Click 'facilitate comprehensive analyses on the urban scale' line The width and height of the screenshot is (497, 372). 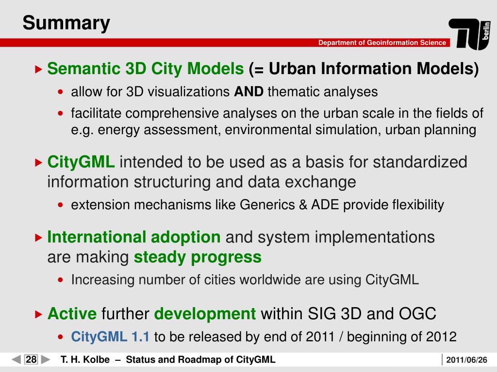277,113
